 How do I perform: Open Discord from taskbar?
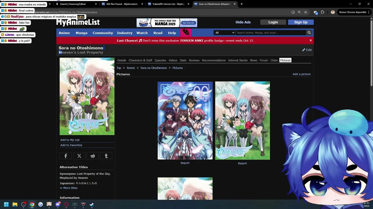pyautogui.click(x=58, y=204)
